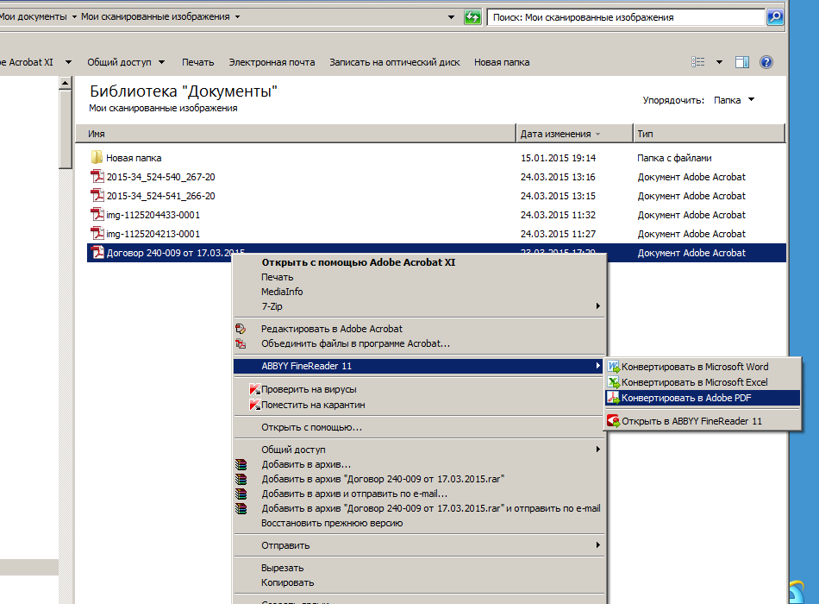Click the Объединить файлы Acrobat icon

(x=241, y=343)
